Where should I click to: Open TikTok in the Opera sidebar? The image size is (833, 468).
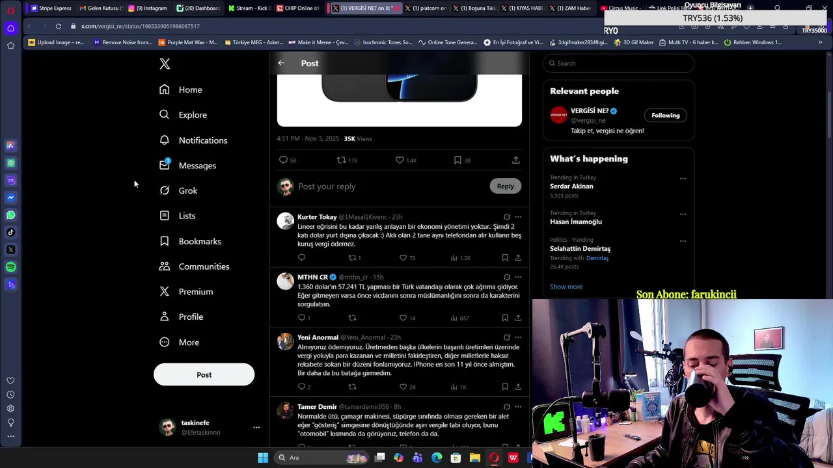tap(10, 232)
